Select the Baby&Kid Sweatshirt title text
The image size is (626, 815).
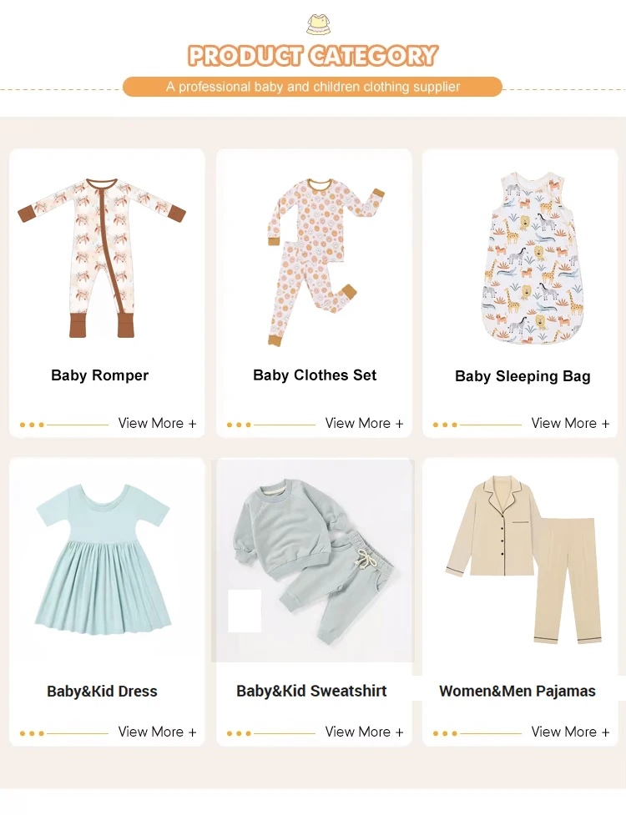(x=311, y=691)
